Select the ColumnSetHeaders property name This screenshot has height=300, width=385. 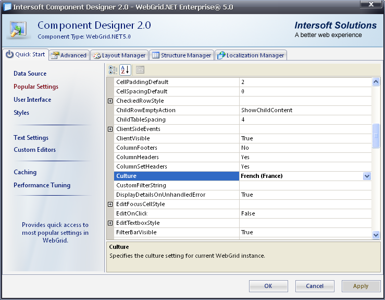142,166
